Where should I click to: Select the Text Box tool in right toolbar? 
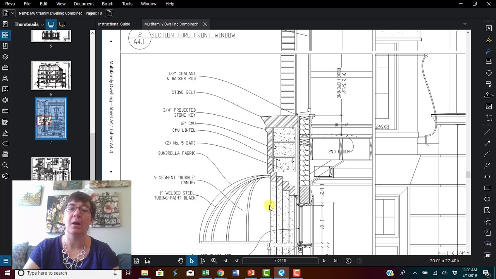(489, 28)
